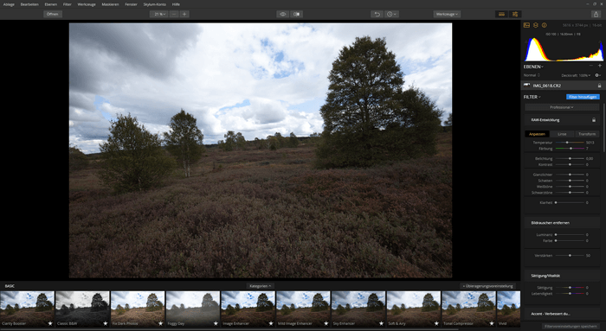This screenshot has height=331, width=606.
Task: Toggle favorite star on Fix Dark Photos preset
Action: (x=160, y=324)
